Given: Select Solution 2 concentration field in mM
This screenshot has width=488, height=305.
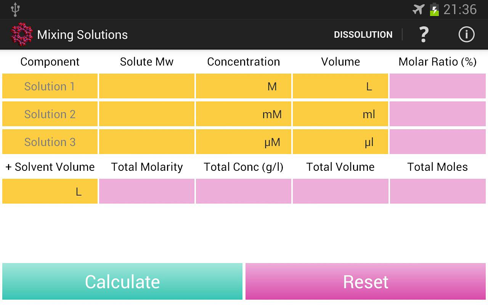Looking at the screenshot, I should coord(244,114).
